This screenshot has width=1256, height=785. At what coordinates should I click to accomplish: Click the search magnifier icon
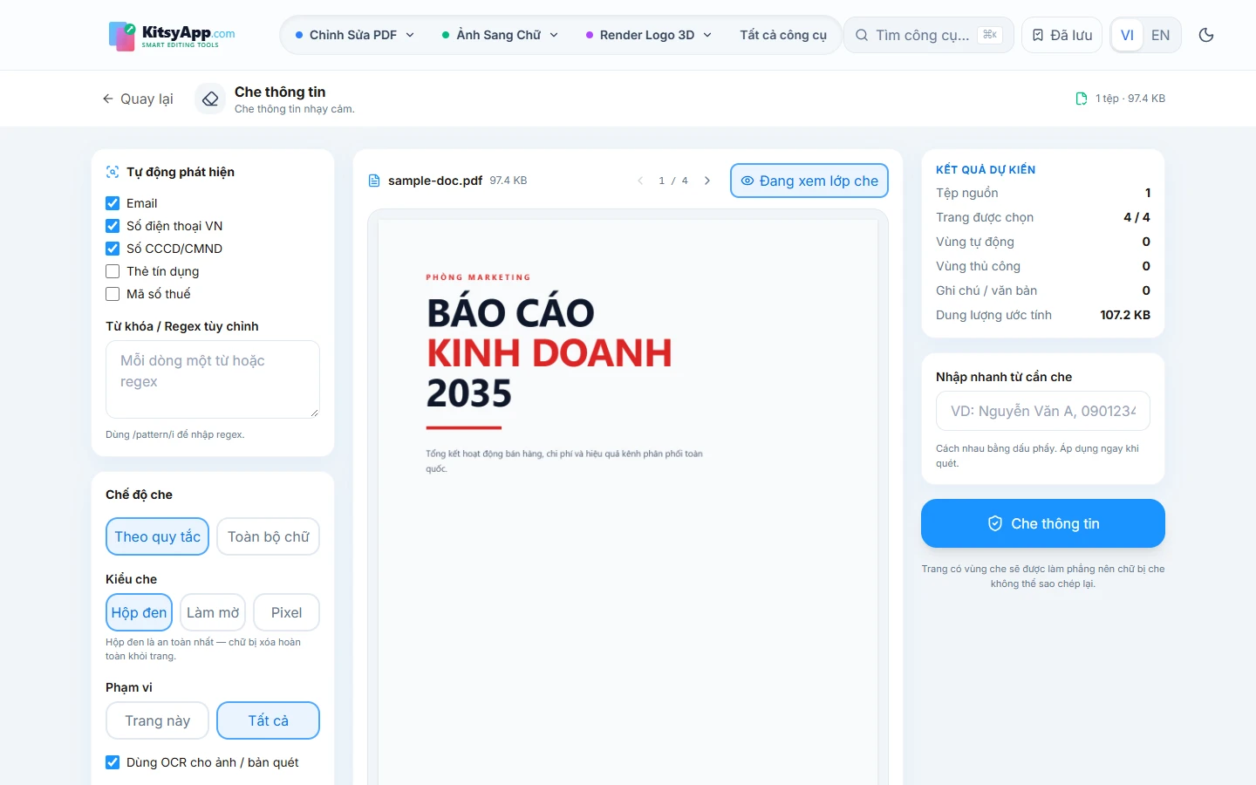point(862,35)
